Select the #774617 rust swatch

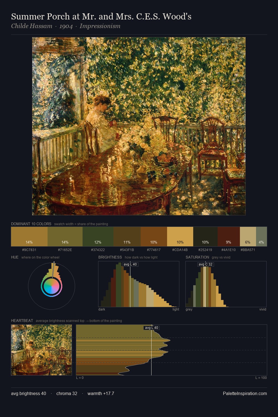[x=154, y=237]
